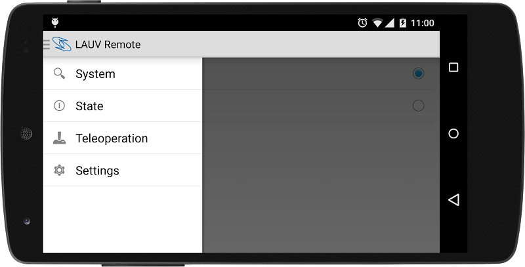Screen dimensions: 525x267
Task: Open the Settings gear icon
Action: click(x=59, y=171)
